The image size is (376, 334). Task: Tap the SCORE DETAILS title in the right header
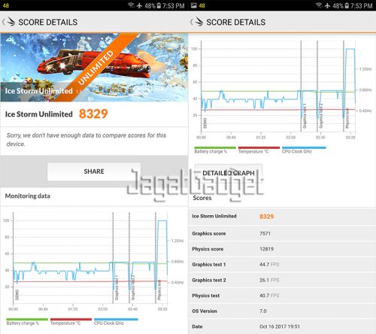tap(236, 22)
